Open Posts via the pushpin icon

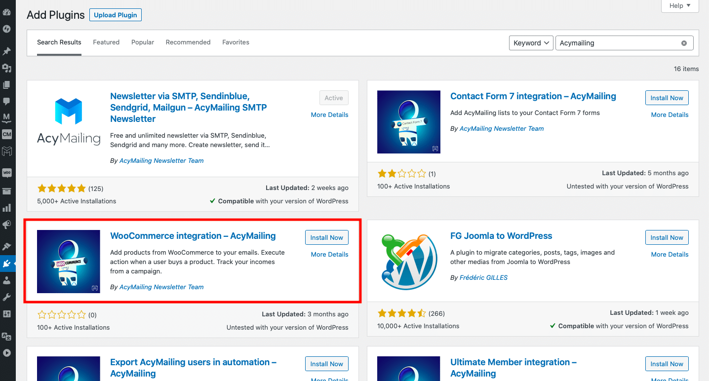7,51
